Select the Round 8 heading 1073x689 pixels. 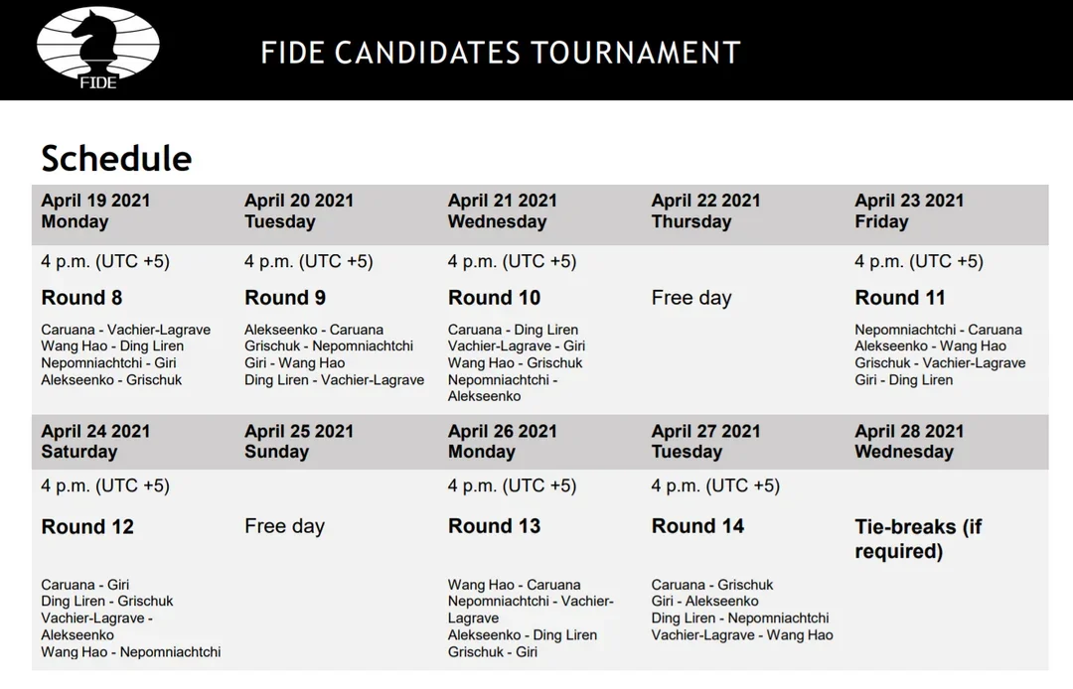click(81, 298)
